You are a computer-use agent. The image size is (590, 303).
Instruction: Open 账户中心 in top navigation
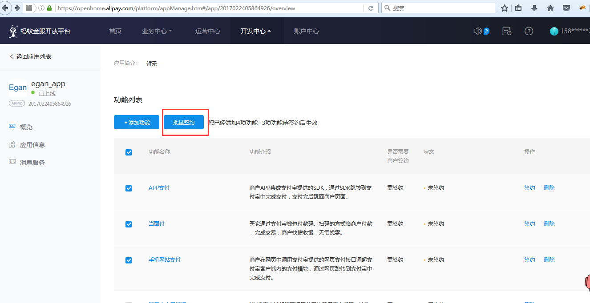tap(307, 31)
